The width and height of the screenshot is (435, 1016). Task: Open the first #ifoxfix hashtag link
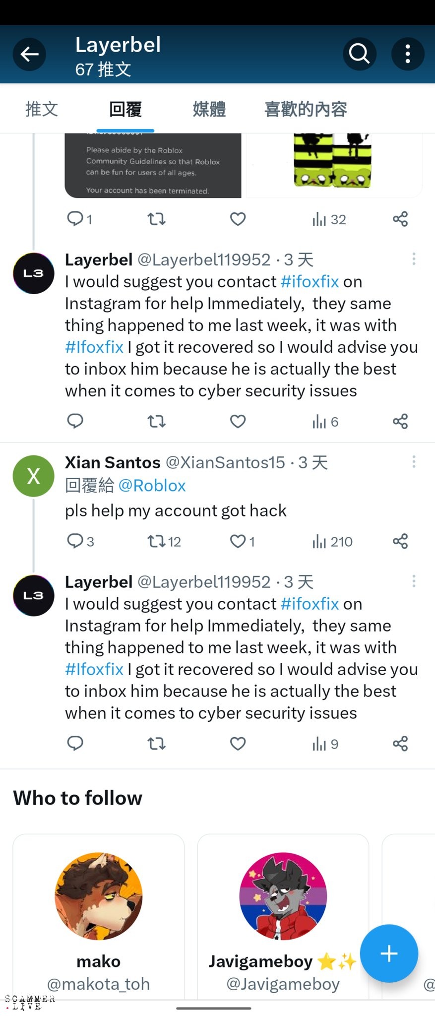tap(310, 282)
